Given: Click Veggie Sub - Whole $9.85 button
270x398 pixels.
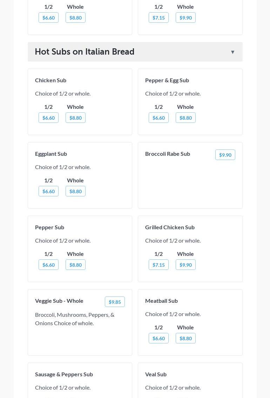Looking at the screenshot, I should click(115, 302).
